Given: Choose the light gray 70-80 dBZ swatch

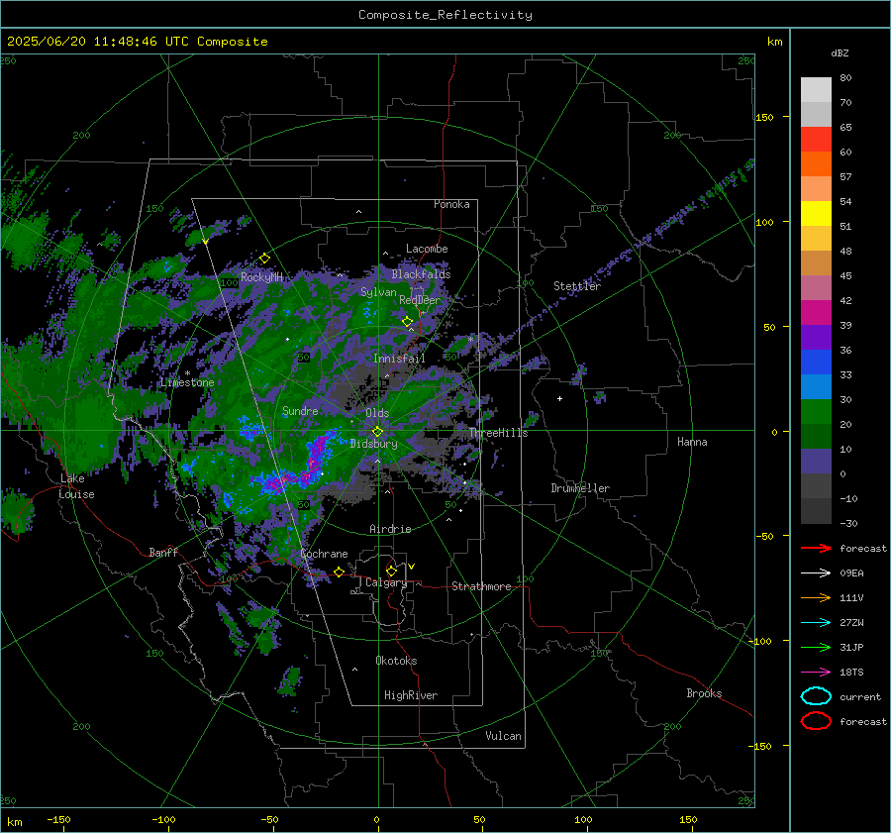Looking at the screenshot, I should 816,89.
